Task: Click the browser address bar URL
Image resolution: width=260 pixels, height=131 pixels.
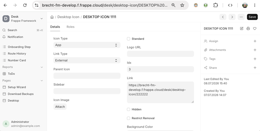Action: 105,5
